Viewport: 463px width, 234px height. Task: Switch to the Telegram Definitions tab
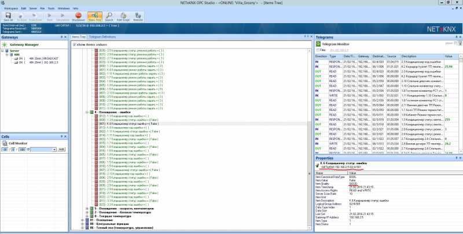102,37
